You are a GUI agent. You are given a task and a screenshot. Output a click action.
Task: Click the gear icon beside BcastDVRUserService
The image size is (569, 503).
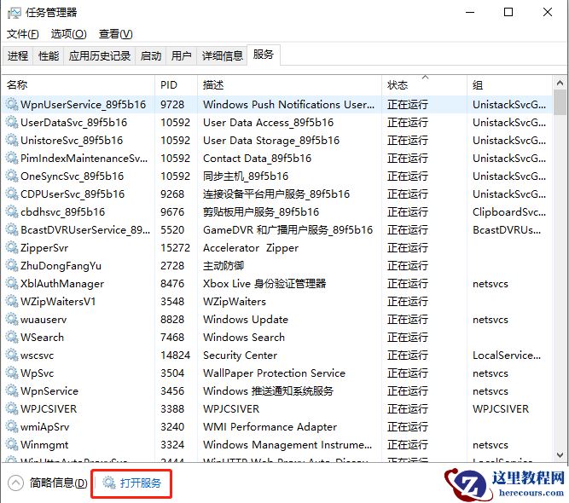(12, 230)
